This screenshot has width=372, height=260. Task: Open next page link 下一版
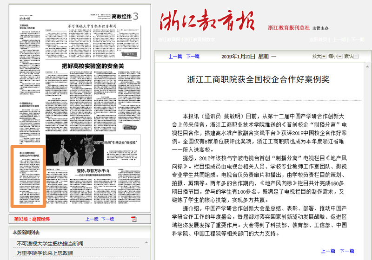tap(107, 219)
